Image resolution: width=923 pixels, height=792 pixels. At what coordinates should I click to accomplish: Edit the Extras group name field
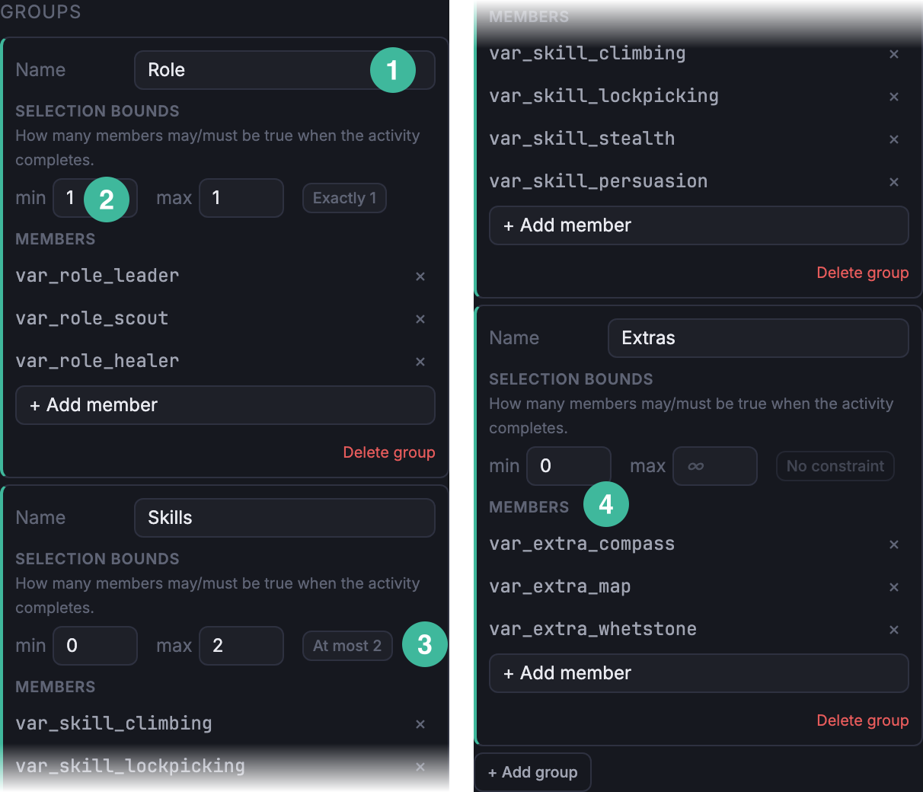coord(759,338)
